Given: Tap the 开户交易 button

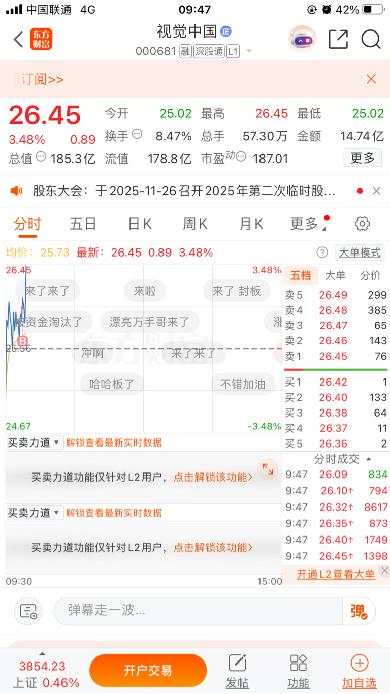Looking at the screenshot, I should point(148,671).
